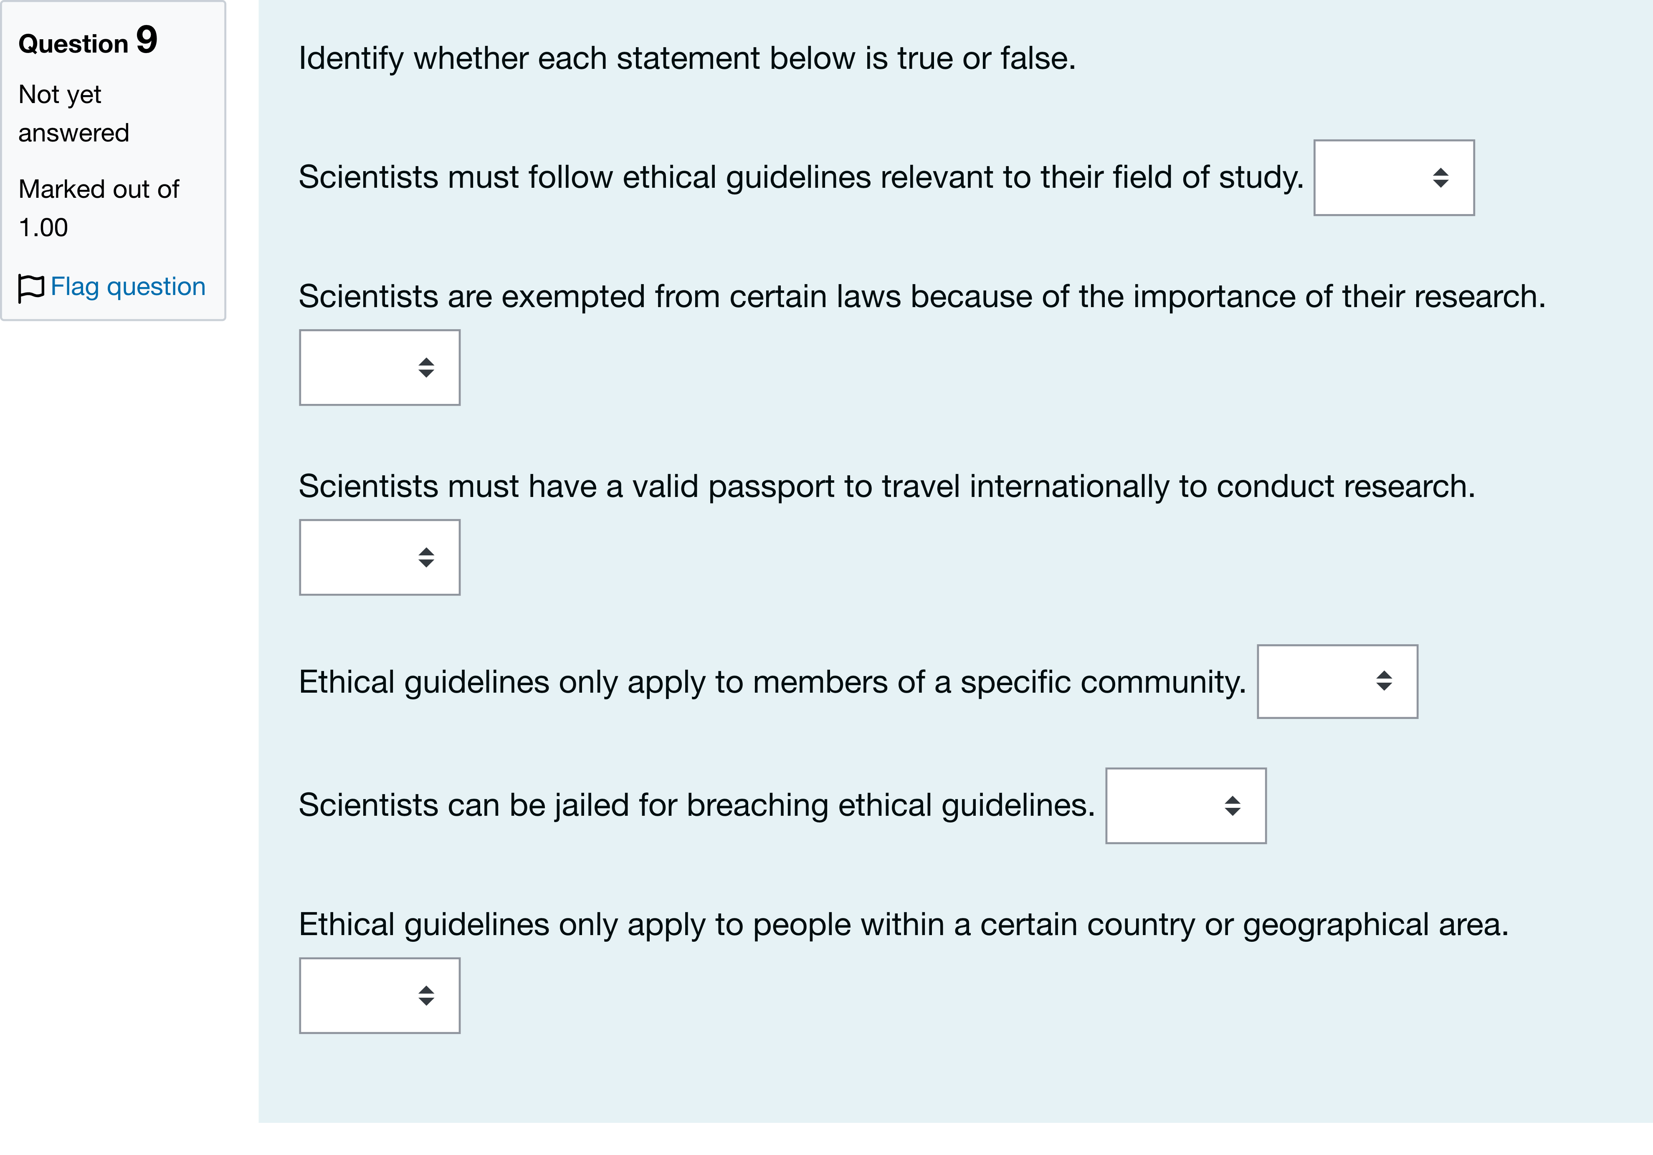
Task: Click the Question 9 heading
Action: pyautogui.click(x=88, y=40)
